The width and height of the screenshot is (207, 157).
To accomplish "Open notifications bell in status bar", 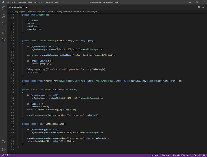I will click(204, 155).
